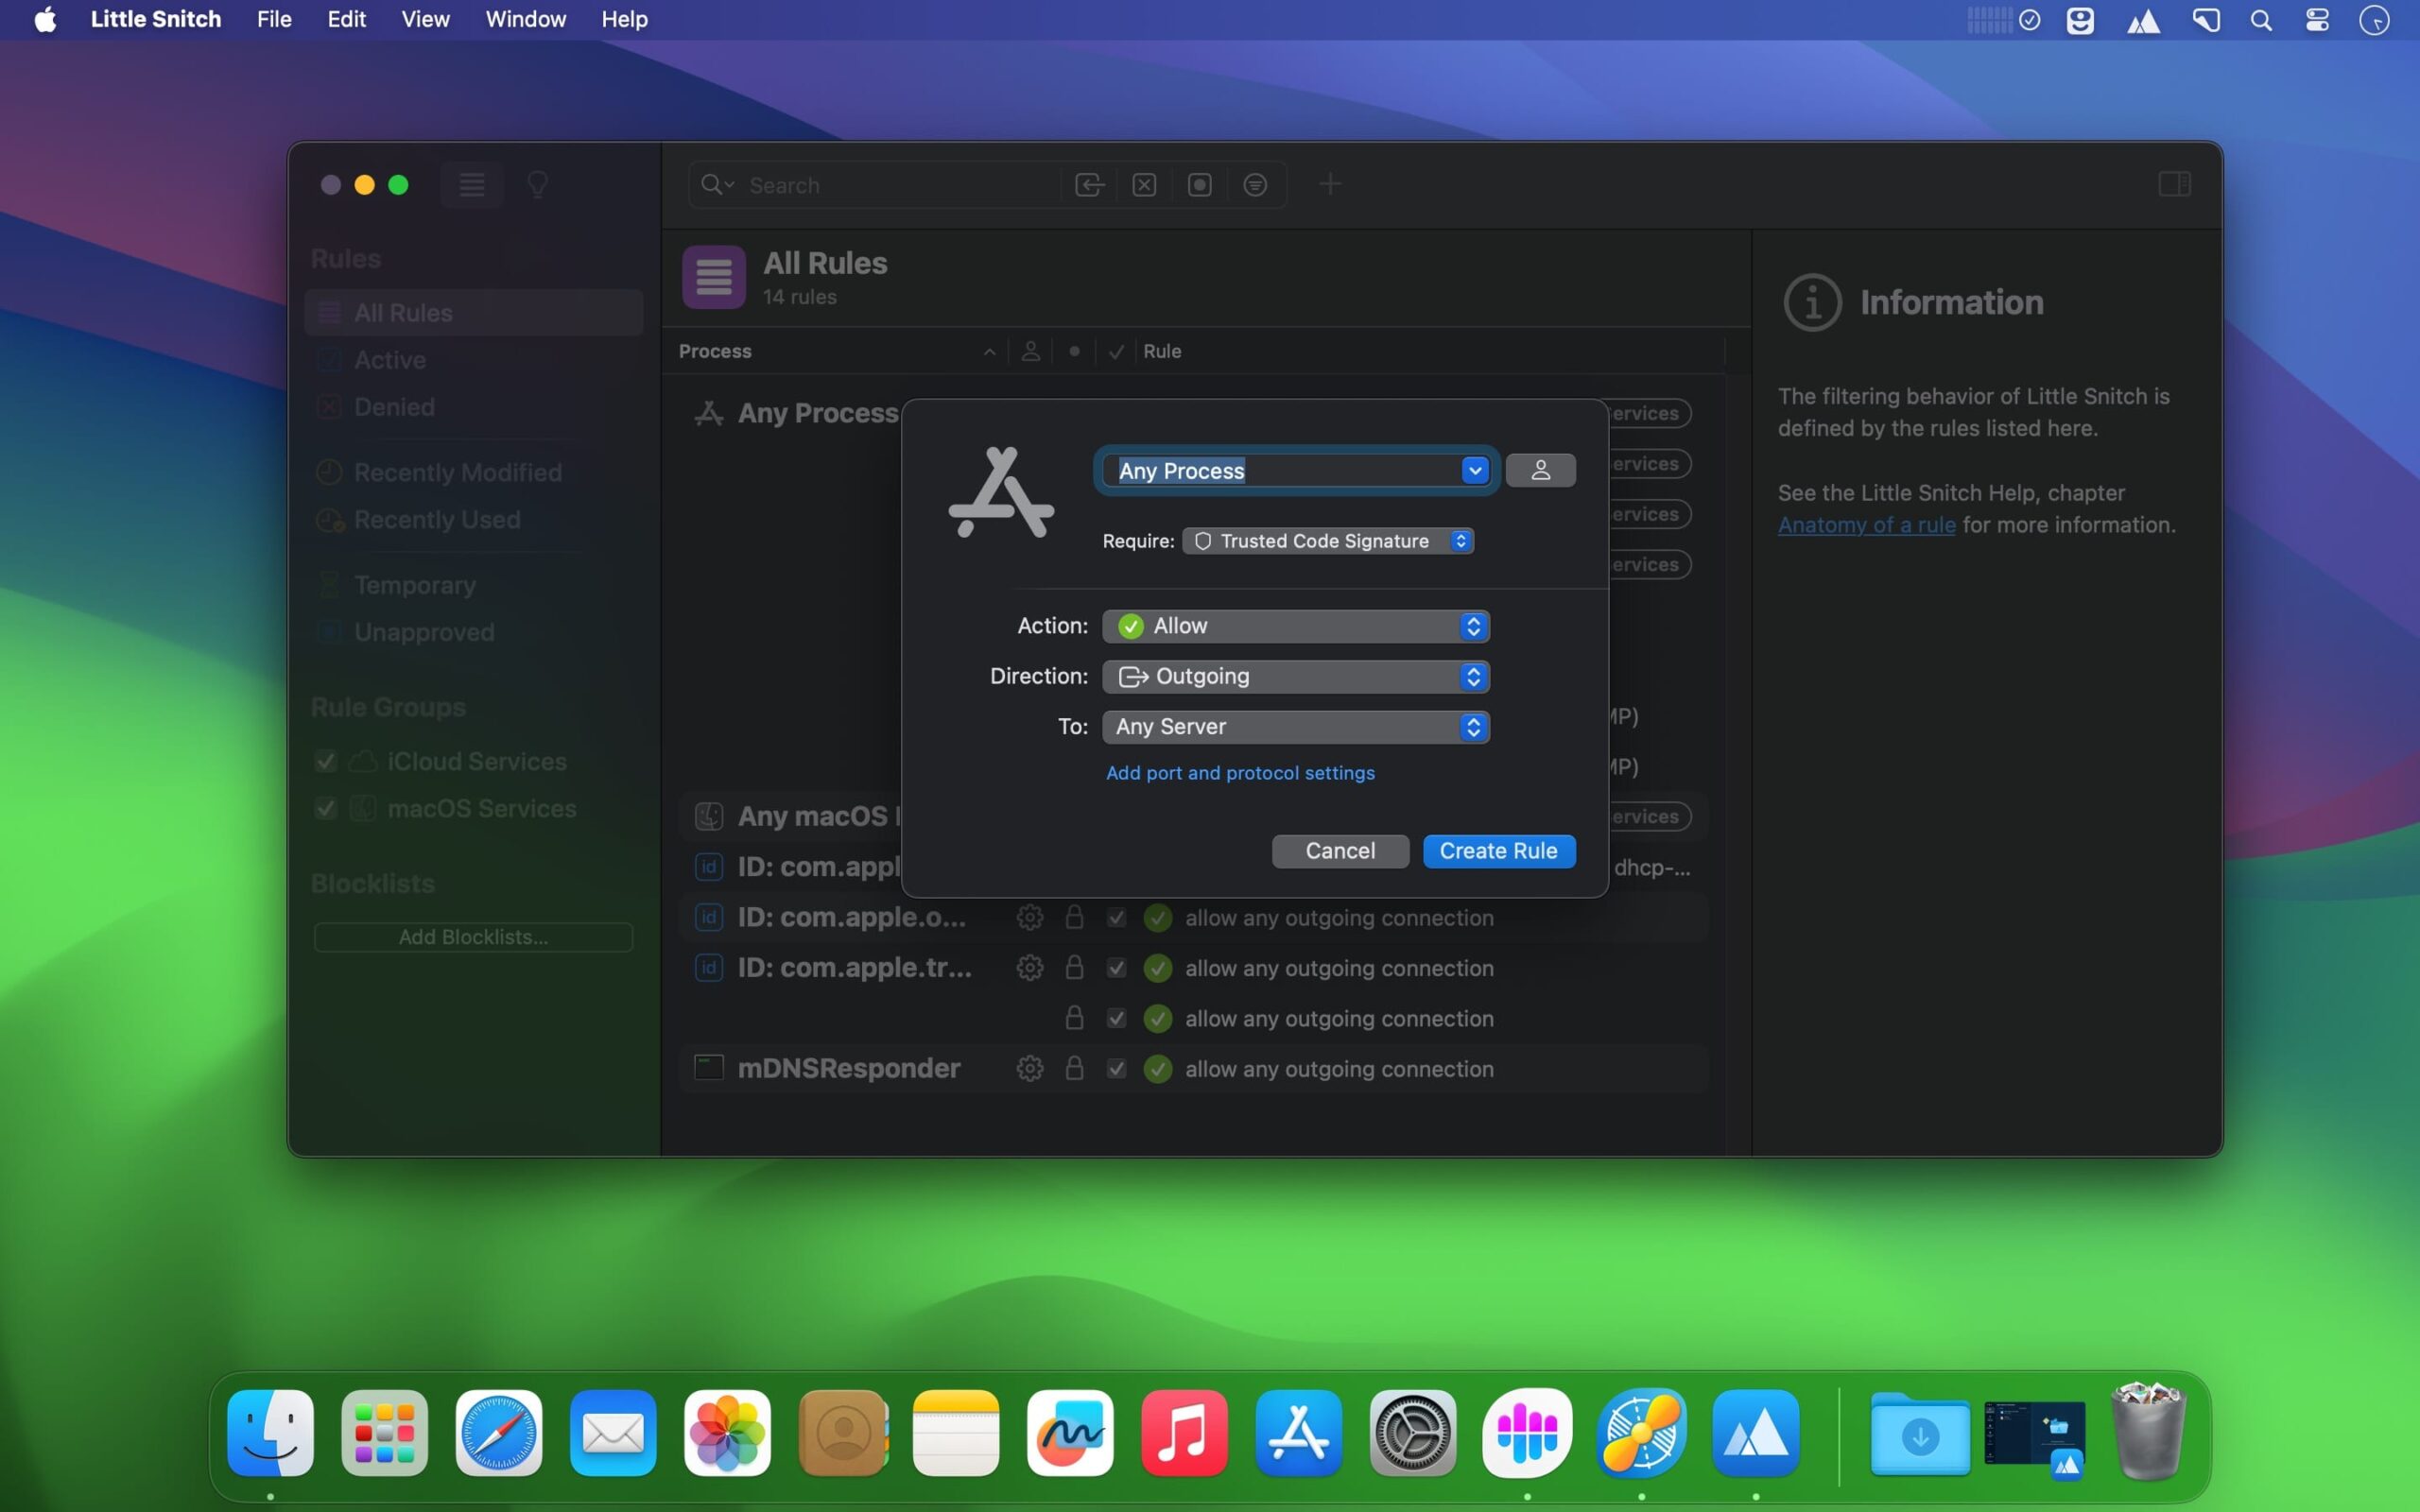Image resolution: width=2420 pixels, height=1512 pixels.
Task: Open the Window menu
Action: click(525, 19)
